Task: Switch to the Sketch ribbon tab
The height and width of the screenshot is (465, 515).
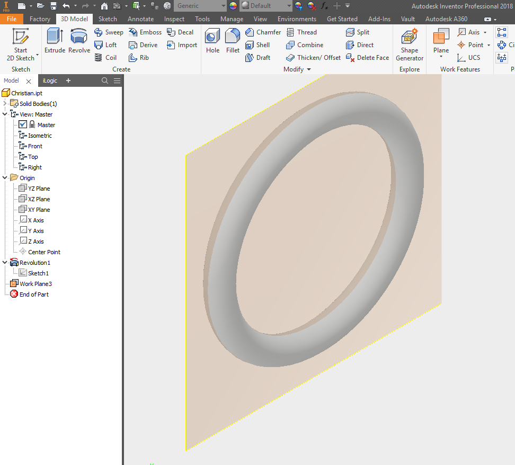Action: point(108,19)
